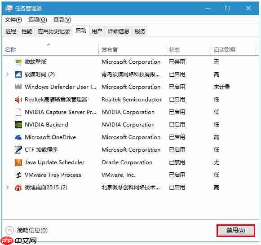This screenshot has height=245, width=261.
Task: Open the 文件(F) menu
Action: [x=13, y=20]
